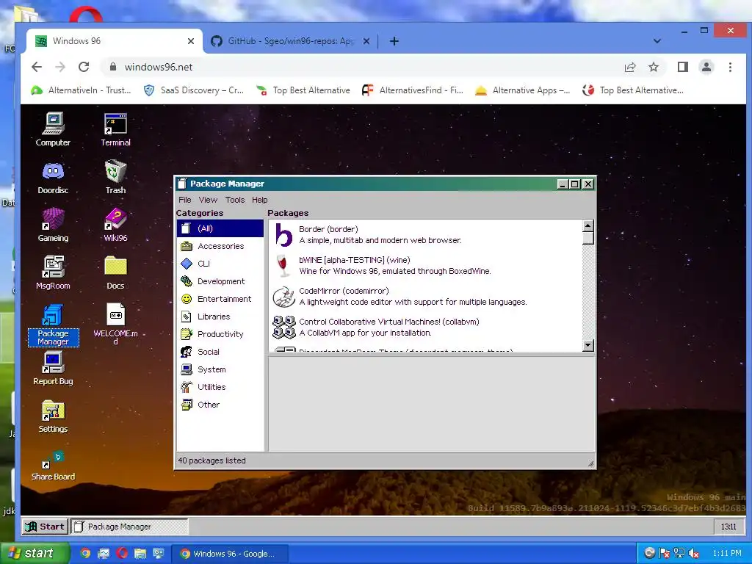Image resolution: width=752 pixels, height=564 pixels.
Task: Reload the windows96.net page
Action: (84, 67)
